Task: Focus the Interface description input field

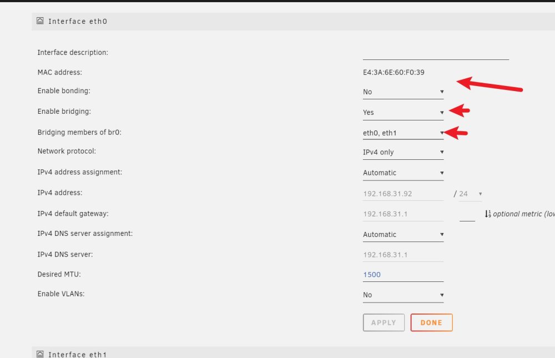Action: point(436,53)
